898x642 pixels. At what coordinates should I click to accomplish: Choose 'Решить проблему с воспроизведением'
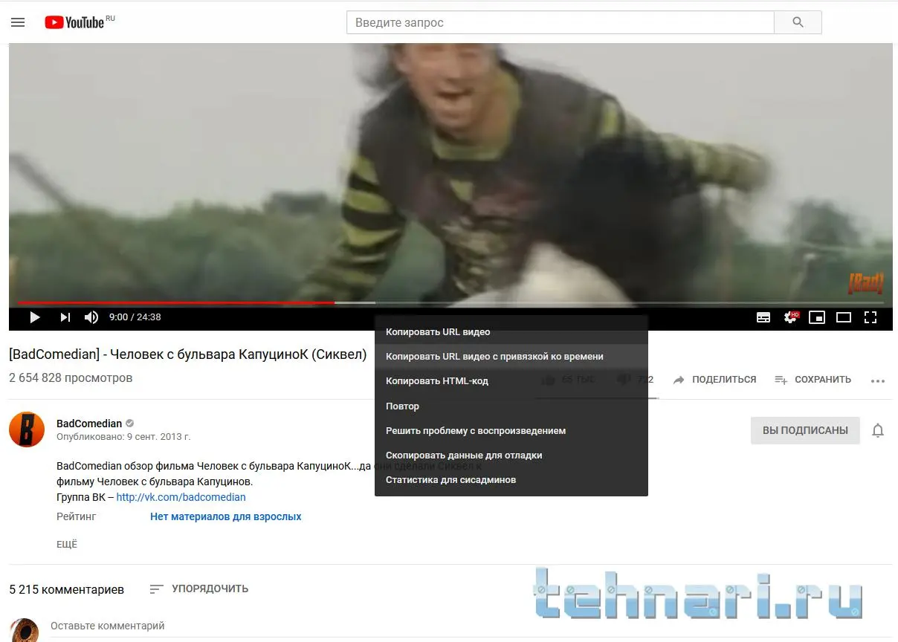click(x=511, y=431)
